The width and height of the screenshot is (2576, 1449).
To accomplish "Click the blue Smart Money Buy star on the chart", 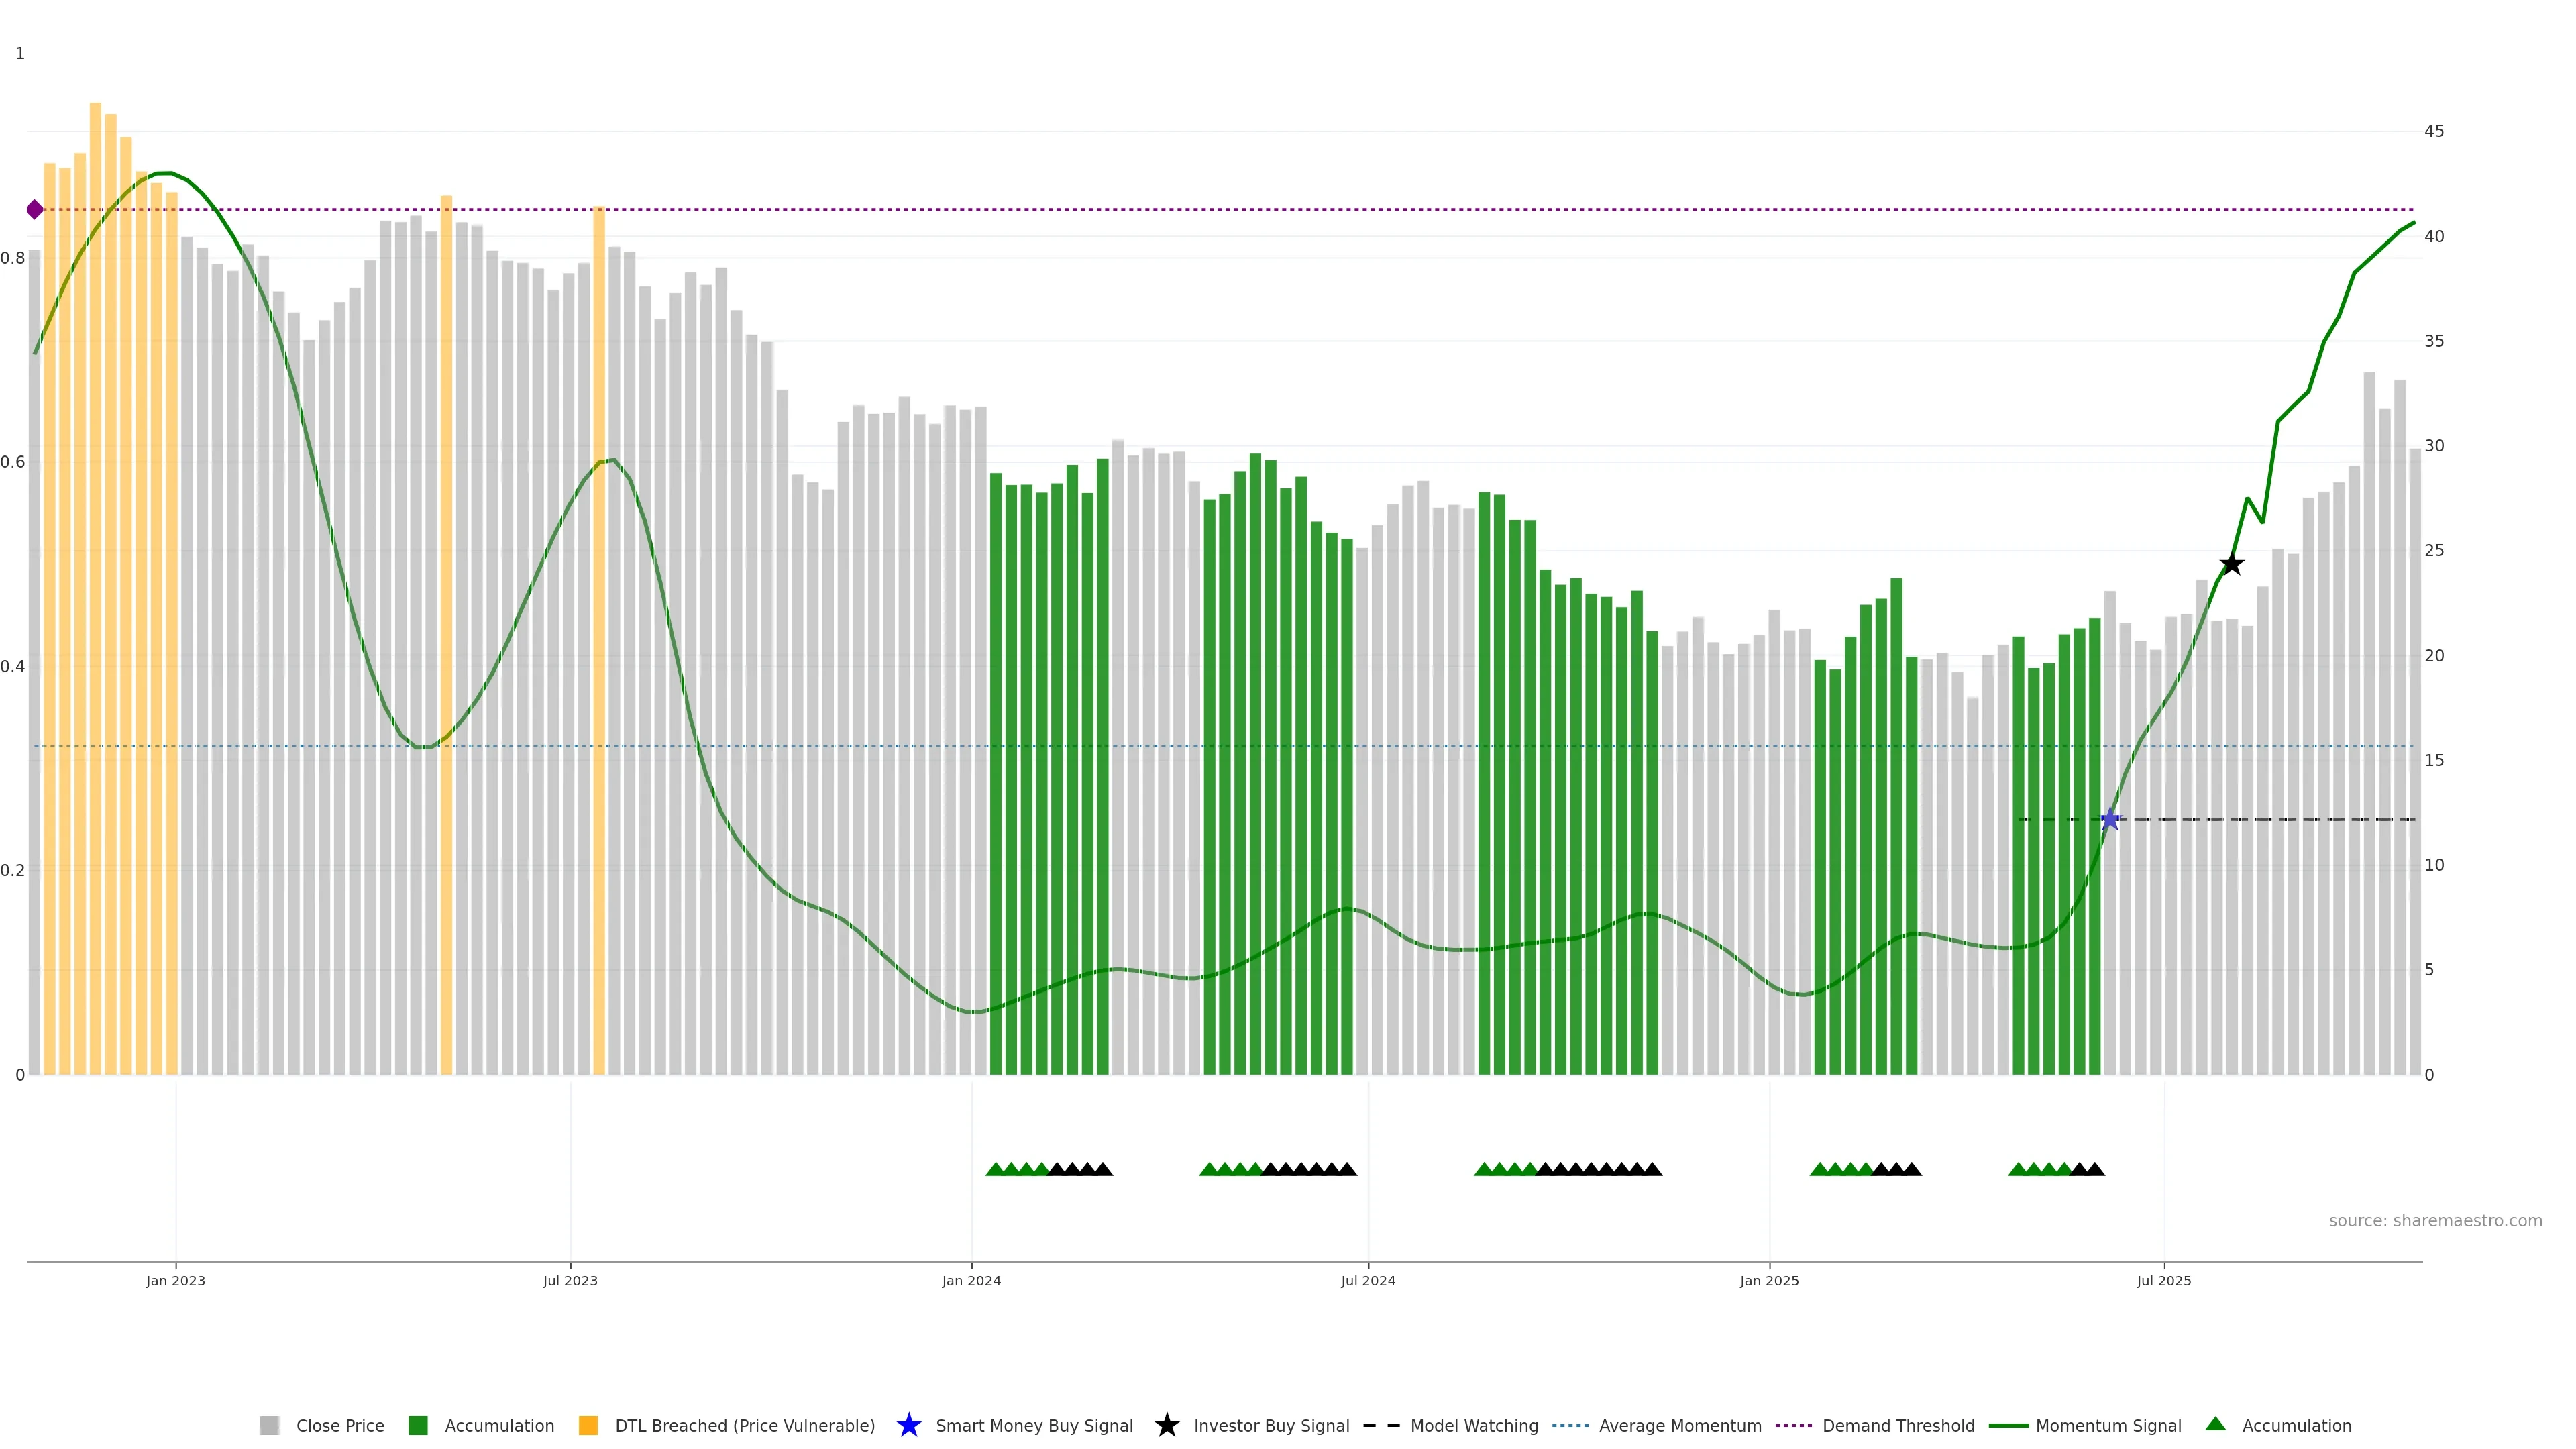I will 2110,820.
